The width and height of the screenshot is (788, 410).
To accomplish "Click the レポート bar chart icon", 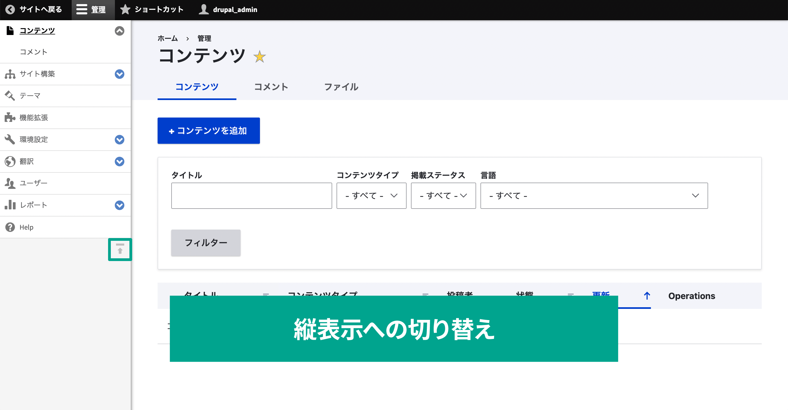I will [10, 205].
